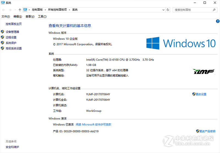Click shield icon beside 设备管理器

click(x=2, y=32)
